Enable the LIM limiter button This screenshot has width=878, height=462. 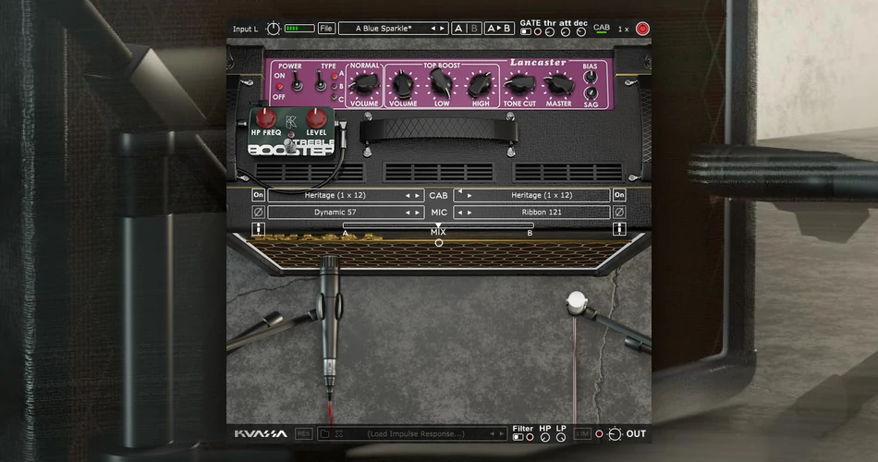582,434
